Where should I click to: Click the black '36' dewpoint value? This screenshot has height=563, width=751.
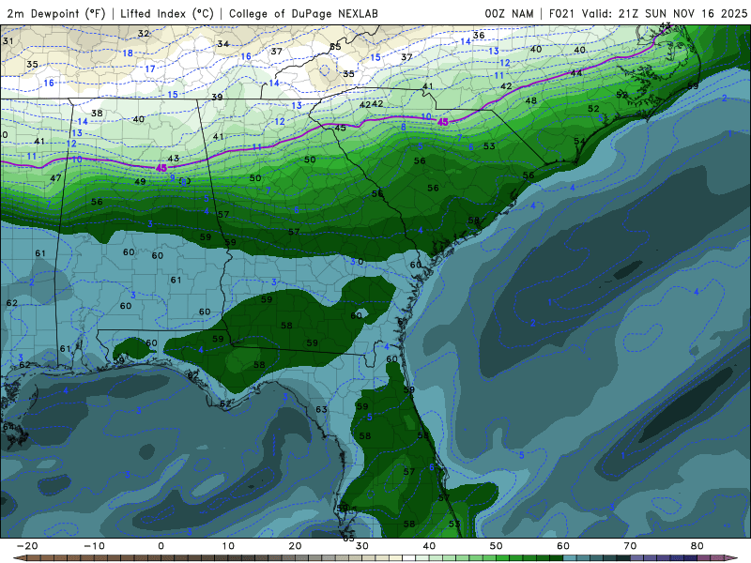pos(479,35)
